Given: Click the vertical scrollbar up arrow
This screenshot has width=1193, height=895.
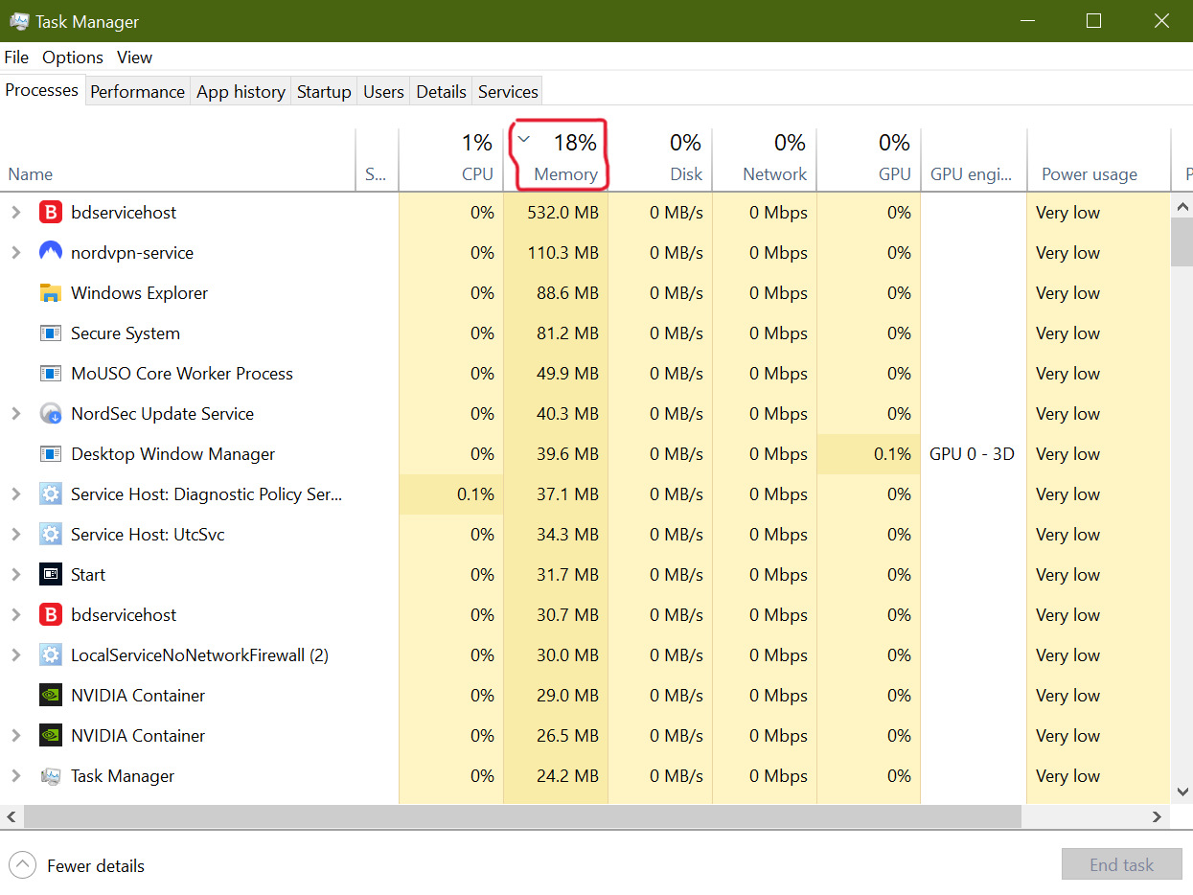Looking at the screenshot, I should [1182, 206].
